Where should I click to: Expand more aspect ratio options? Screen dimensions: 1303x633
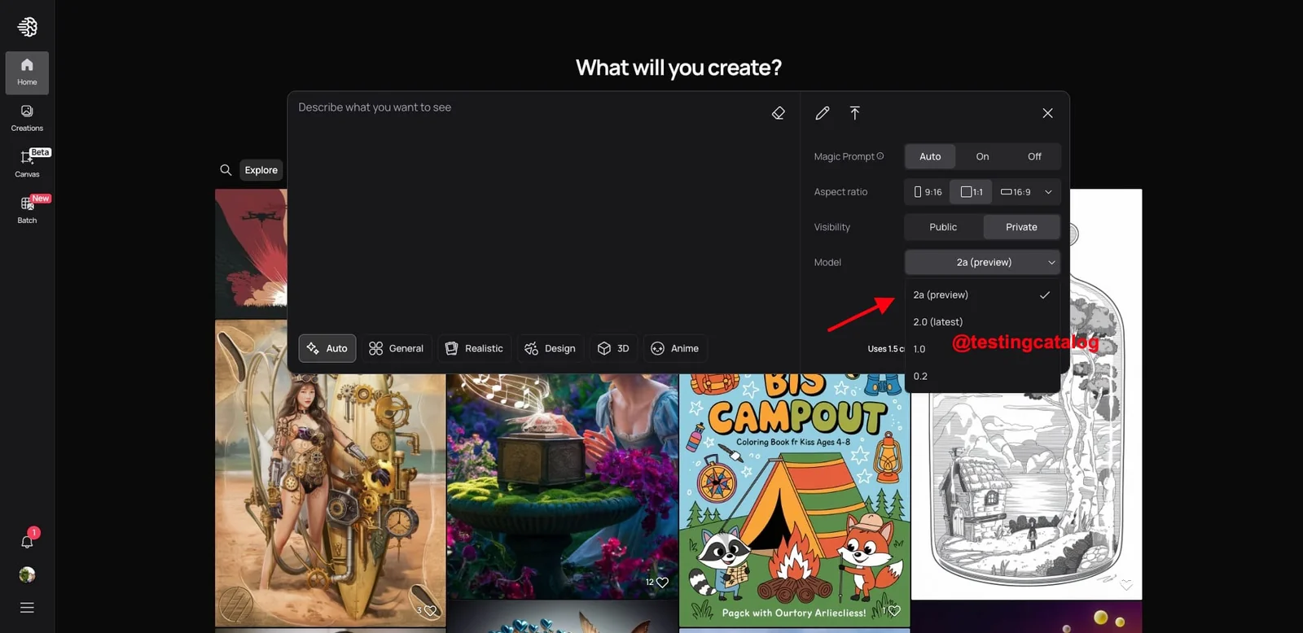(1048, 192)
